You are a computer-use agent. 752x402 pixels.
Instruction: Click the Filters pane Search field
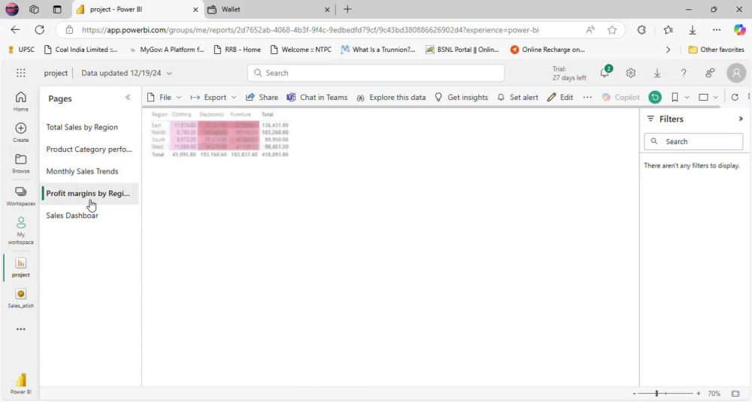[x=693, y=141]
